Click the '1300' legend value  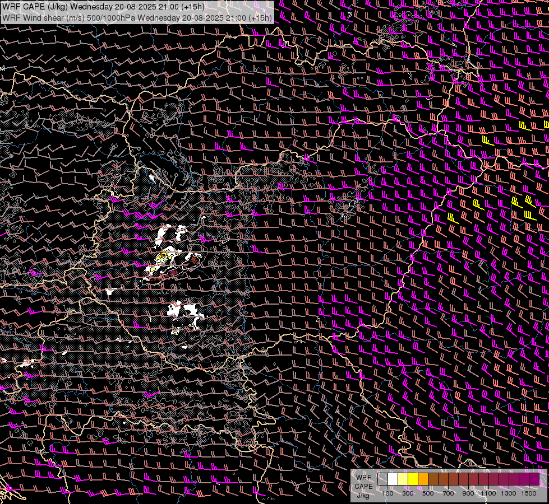[x=509, y=493]
